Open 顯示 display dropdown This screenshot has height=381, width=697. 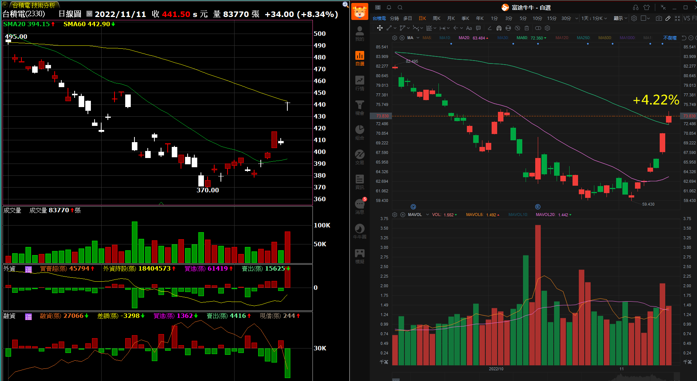[x=621, y=18]
